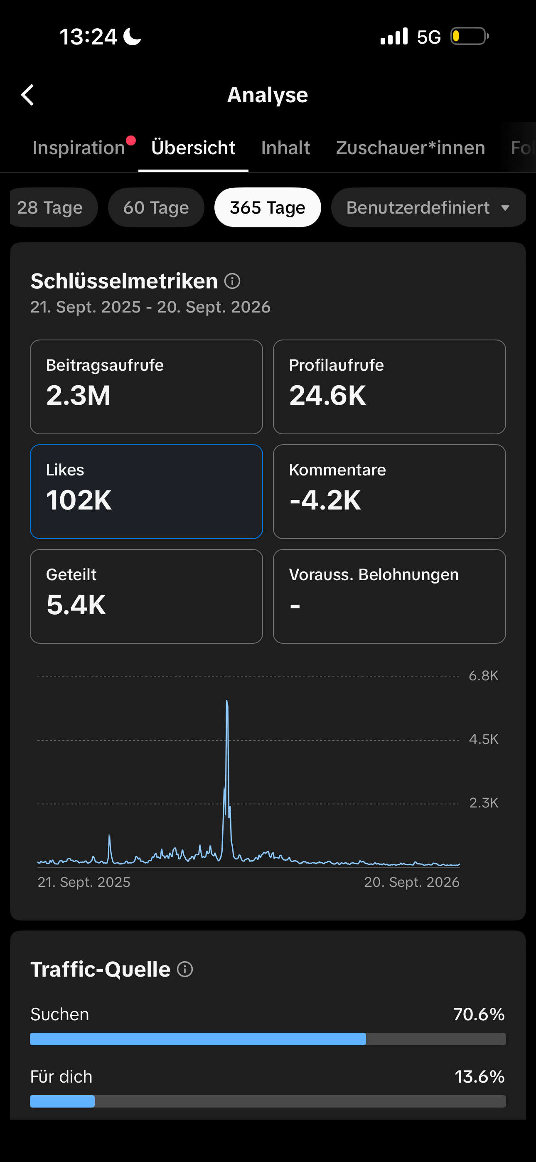Tap the red notification dot on Inspiration
This screenshot has height=1162, width=536.
point(131,140)
